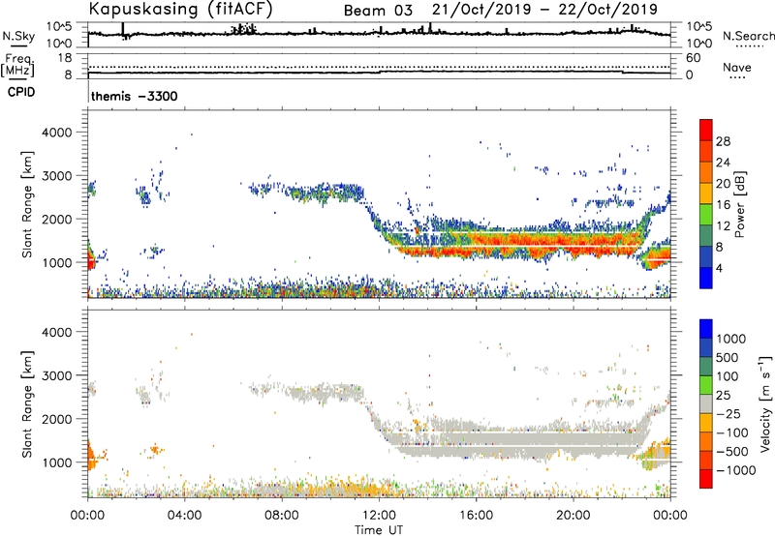Click the 'themis -3300' CPID text
This screenshot has height=536, width=775.
click(x=134, y=96)
